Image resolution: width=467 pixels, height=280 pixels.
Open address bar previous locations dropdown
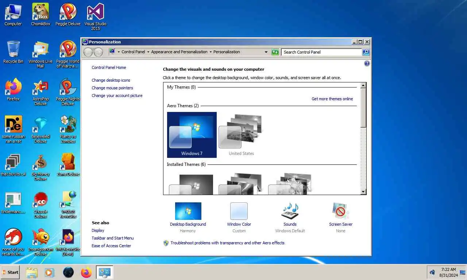266,52
